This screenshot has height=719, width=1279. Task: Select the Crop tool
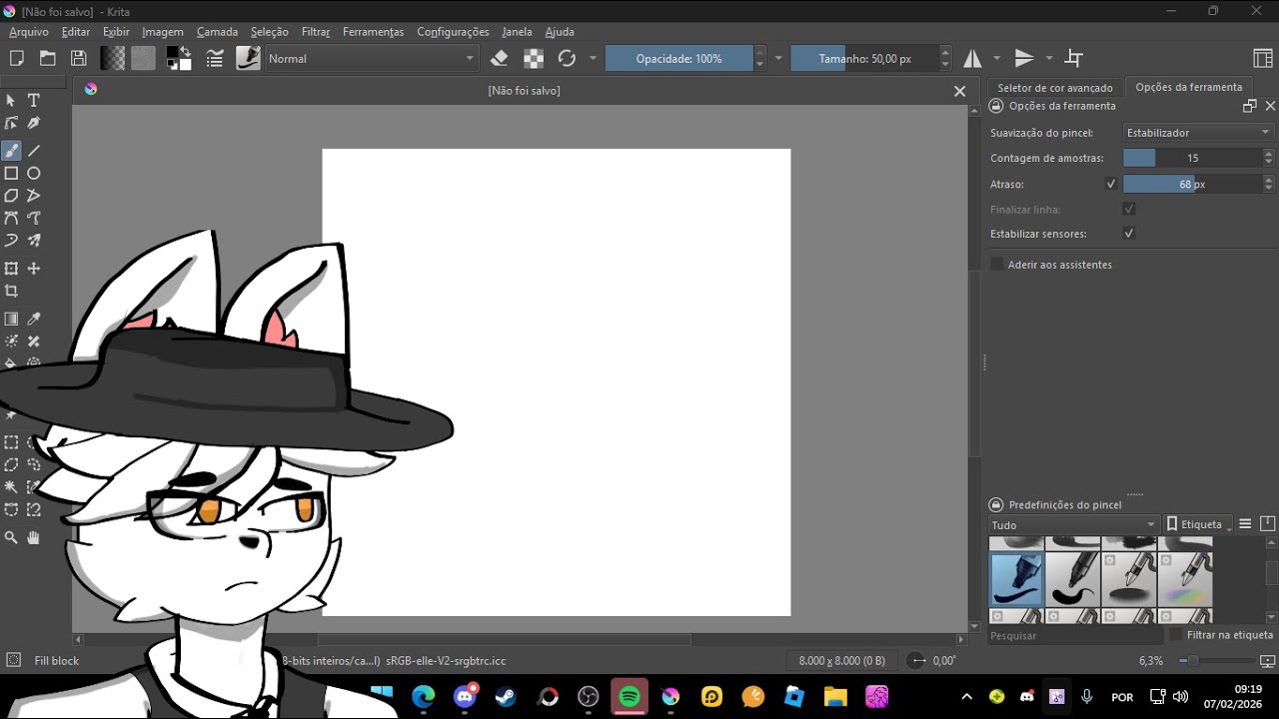tap(11, 292)
